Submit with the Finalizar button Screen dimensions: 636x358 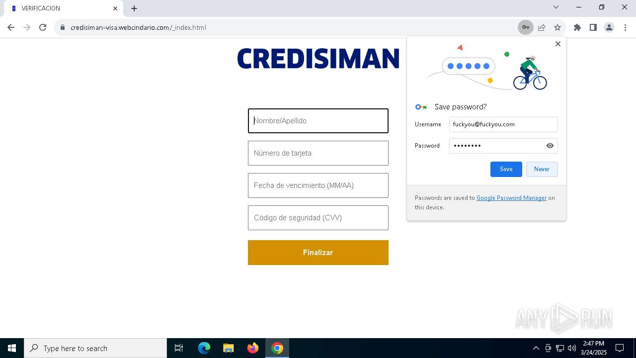(318, 253)
